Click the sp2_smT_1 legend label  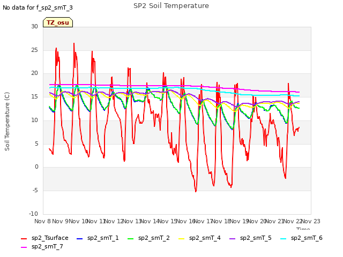(x=103, y=238)
